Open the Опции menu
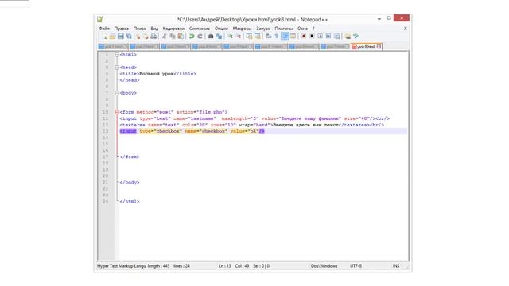The image size is (509, 286). coord(221,29)
